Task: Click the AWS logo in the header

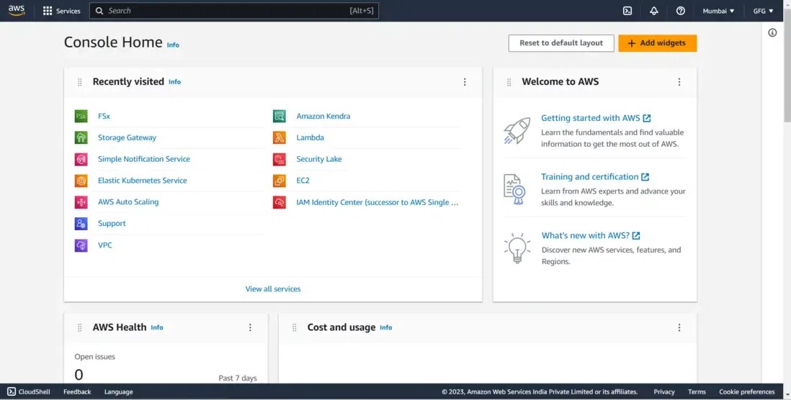Action: (16, 11)
